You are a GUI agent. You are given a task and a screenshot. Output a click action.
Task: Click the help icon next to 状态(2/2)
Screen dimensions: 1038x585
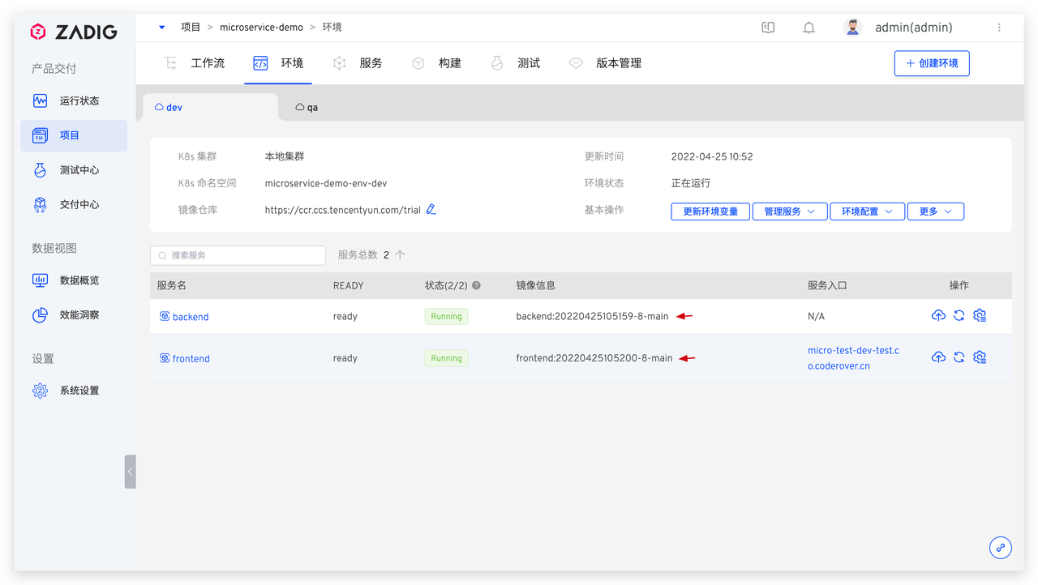476,285
